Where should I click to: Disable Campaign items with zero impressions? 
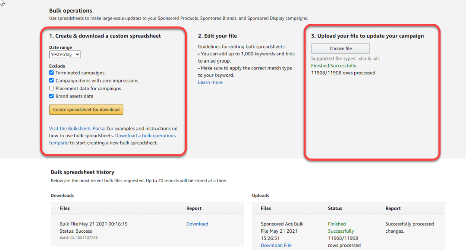(51, 80)
